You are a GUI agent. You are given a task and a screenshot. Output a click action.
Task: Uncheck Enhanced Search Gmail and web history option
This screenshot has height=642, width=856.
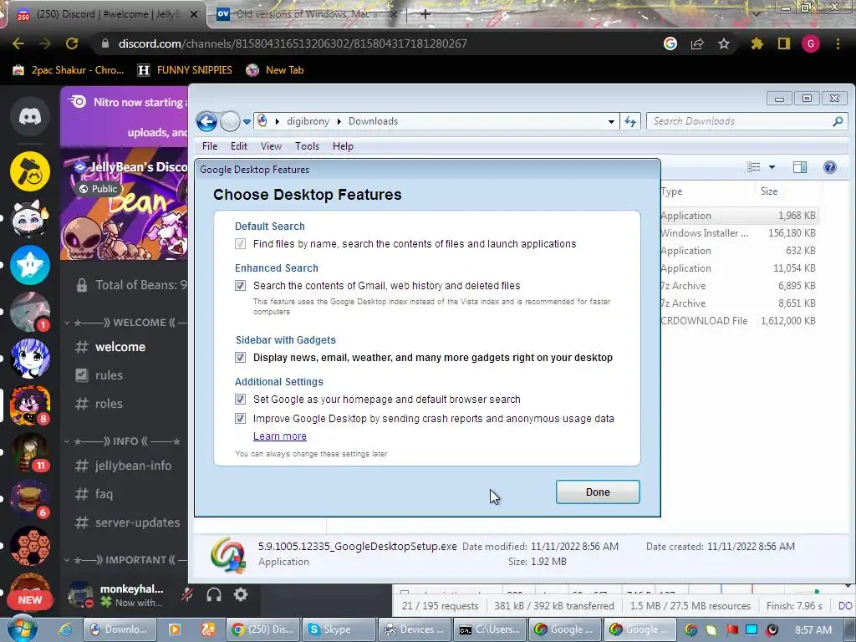(x=240, y=286)
